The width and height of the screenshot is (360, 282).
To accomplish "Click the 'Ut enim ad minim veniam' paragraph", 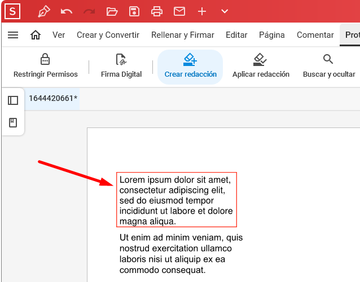I will tap(181, 254).
